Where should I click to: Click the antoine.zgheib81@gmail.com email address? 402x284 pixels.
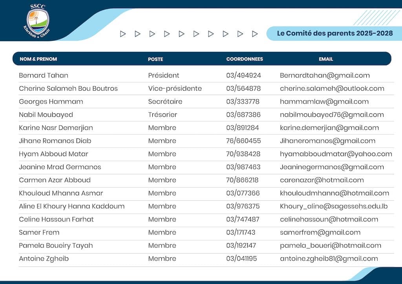[x=329, y=259]
